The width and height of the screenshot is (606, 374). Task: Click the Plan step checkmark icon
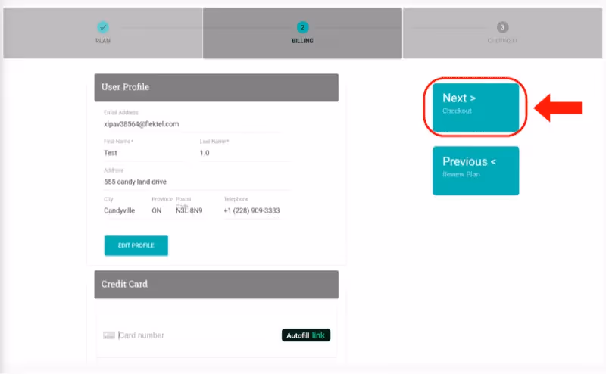103,27
